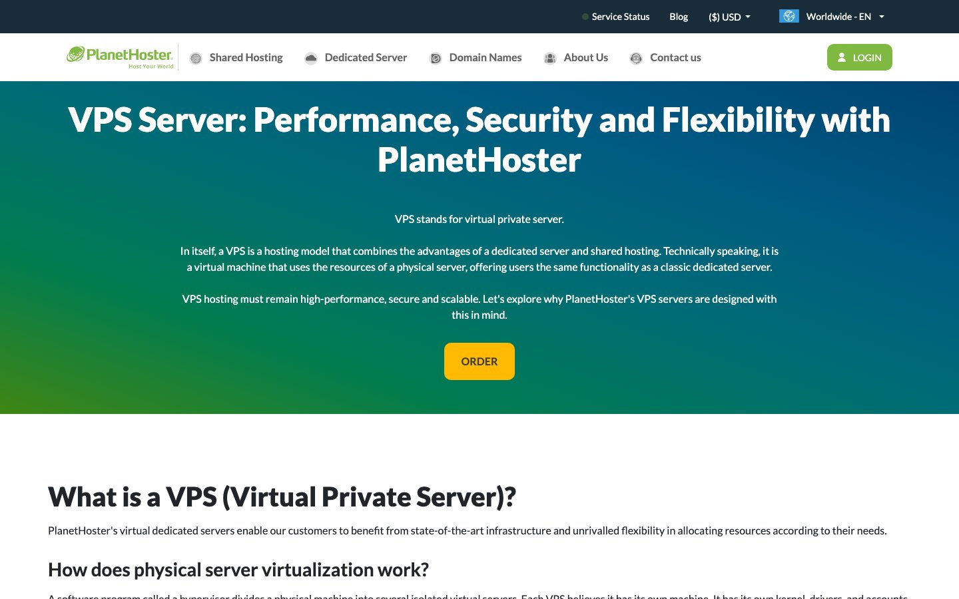The image size is (959, 599).
Task: Click the Worldwide globe flag icon
Action: coord(789,16)
